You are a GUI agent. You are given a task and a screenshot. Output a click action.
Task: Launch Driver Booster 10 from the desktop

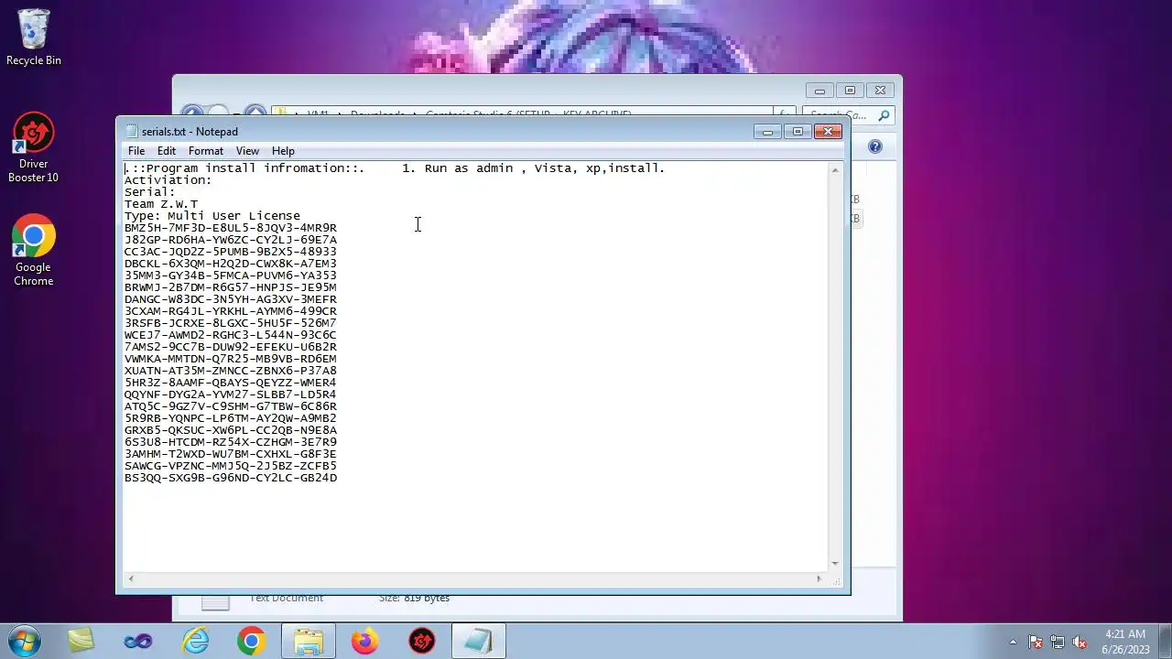click(x=34, y=148)
